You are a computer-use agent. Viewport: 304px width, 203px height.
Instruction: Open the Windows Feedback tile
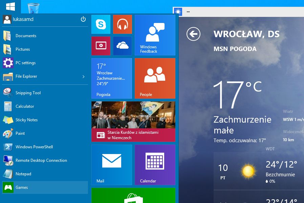(x=155, y=35)
